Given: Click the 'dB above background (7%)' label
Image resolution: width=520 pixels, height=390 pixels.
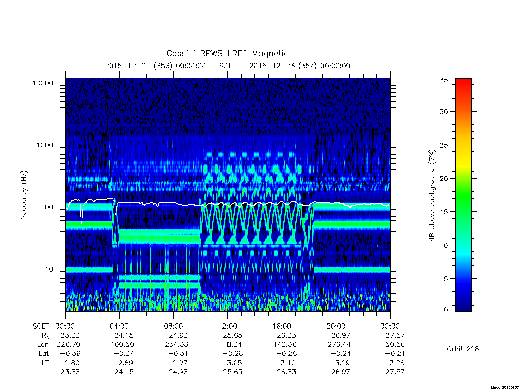Looking at the screenshot, I should click(432, 196).
